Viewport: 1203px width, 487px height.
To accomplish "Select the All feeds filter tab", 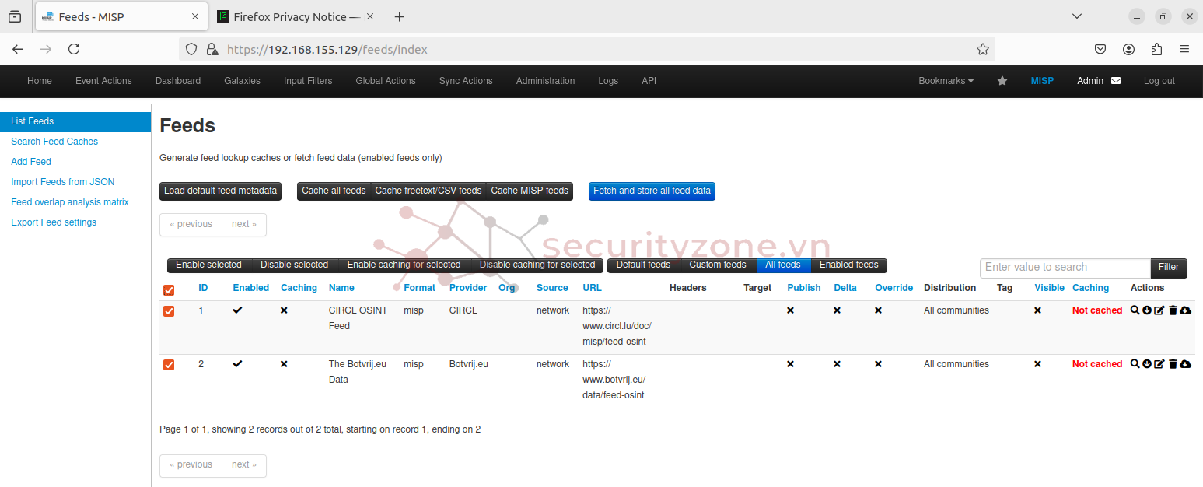I will 783,265.
